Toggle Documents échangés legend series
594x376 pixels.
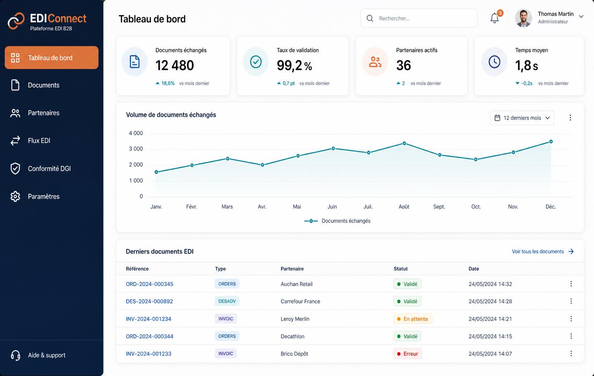coord(337,221)
